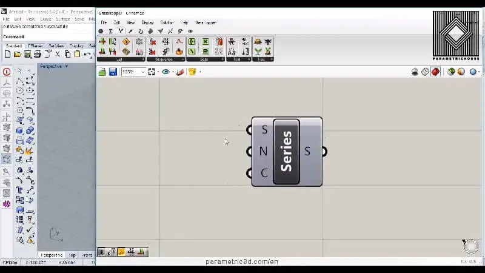Toggle the wireframe preview mode icon
485x273 pixels.
coord(425,72)
